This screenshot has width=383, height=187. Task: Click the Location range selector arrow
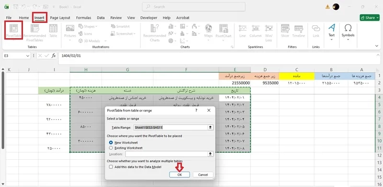click(210, 154)
